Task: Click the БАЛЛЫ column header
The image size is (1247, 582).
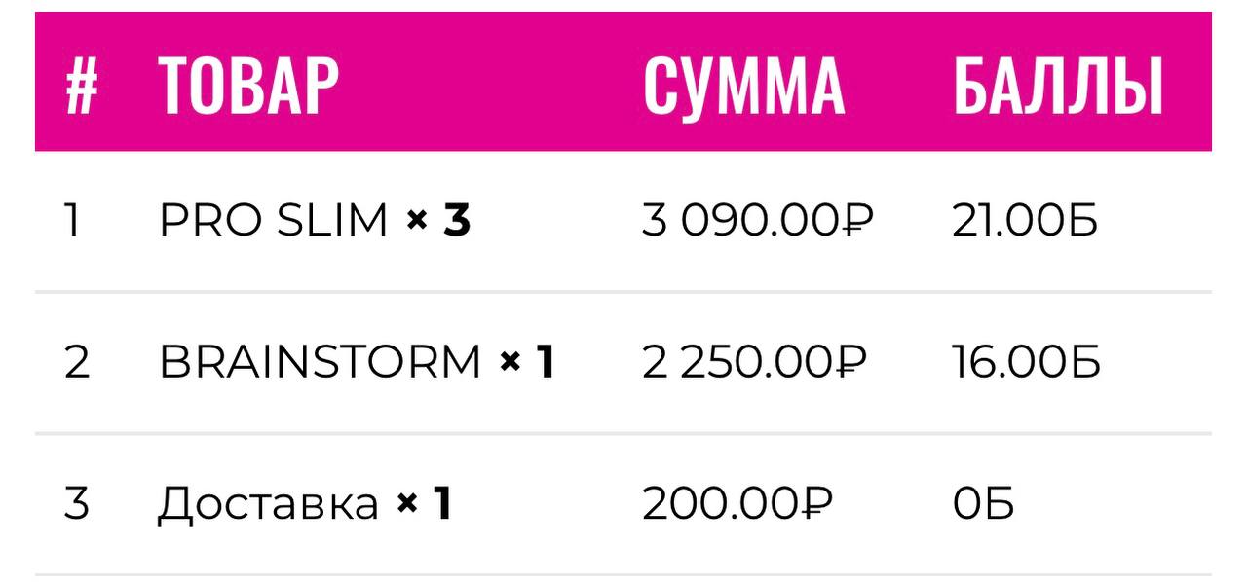Action: pos(1058,86)
